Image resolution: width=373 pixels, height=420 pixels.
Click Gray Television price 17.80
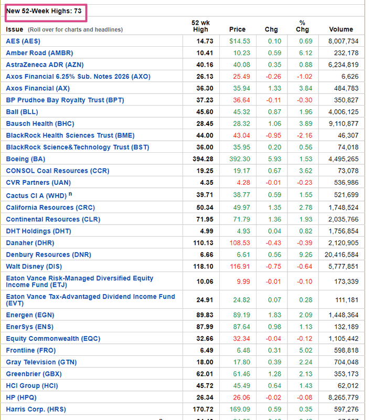point(242,362)
